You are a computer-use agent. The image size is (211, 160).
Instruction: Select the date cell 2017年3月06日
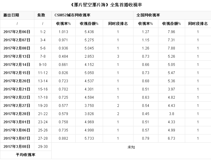click(x=17, y=130)
